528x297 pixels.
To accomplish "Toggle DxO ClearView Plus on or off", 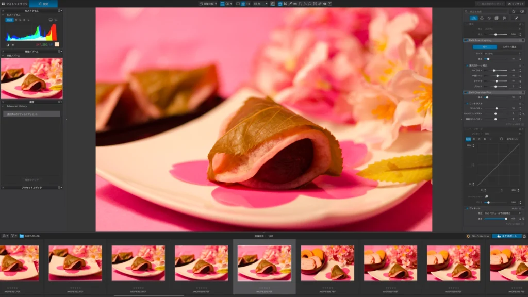I will 465,92.
